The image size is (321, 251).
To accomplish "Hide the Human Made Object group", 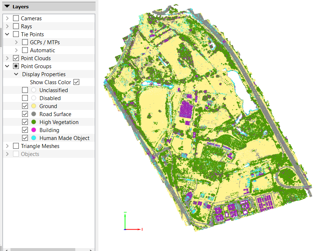I will [25, 138].
